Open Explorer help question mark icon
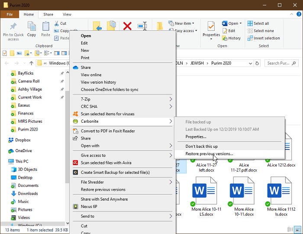Viewport: 303px width, 234px height. (299, 14)
